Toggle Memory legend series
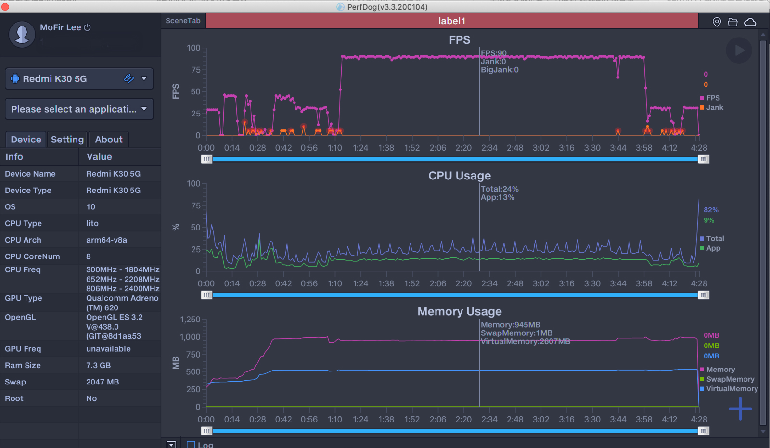Screen dimensions: 770x448 tap(717, 370)
